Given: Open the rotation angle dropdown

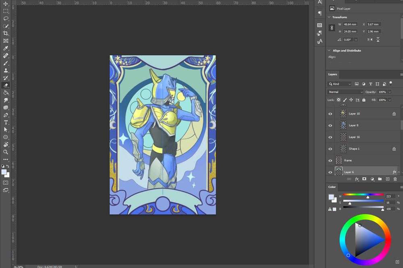Looking at the screenshot, I should pos(356,39).
